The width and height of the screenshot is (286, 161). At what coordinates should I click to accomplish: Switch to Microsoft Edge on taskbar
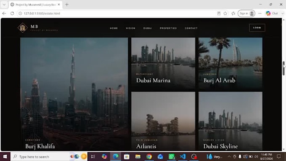coord(116,156)
